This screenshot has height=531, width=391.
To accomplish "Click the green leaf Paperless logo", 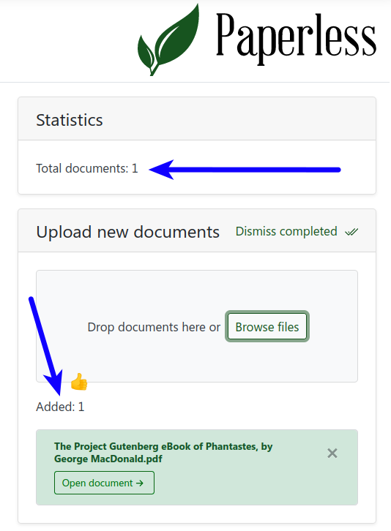I will (x=168, y=39).
